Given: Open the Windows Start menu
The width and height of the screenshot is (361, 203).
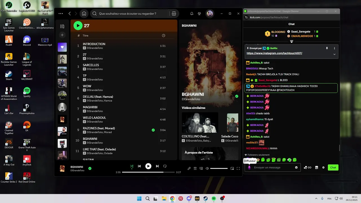Looking at the screenshot, I should tap(139, 198).
